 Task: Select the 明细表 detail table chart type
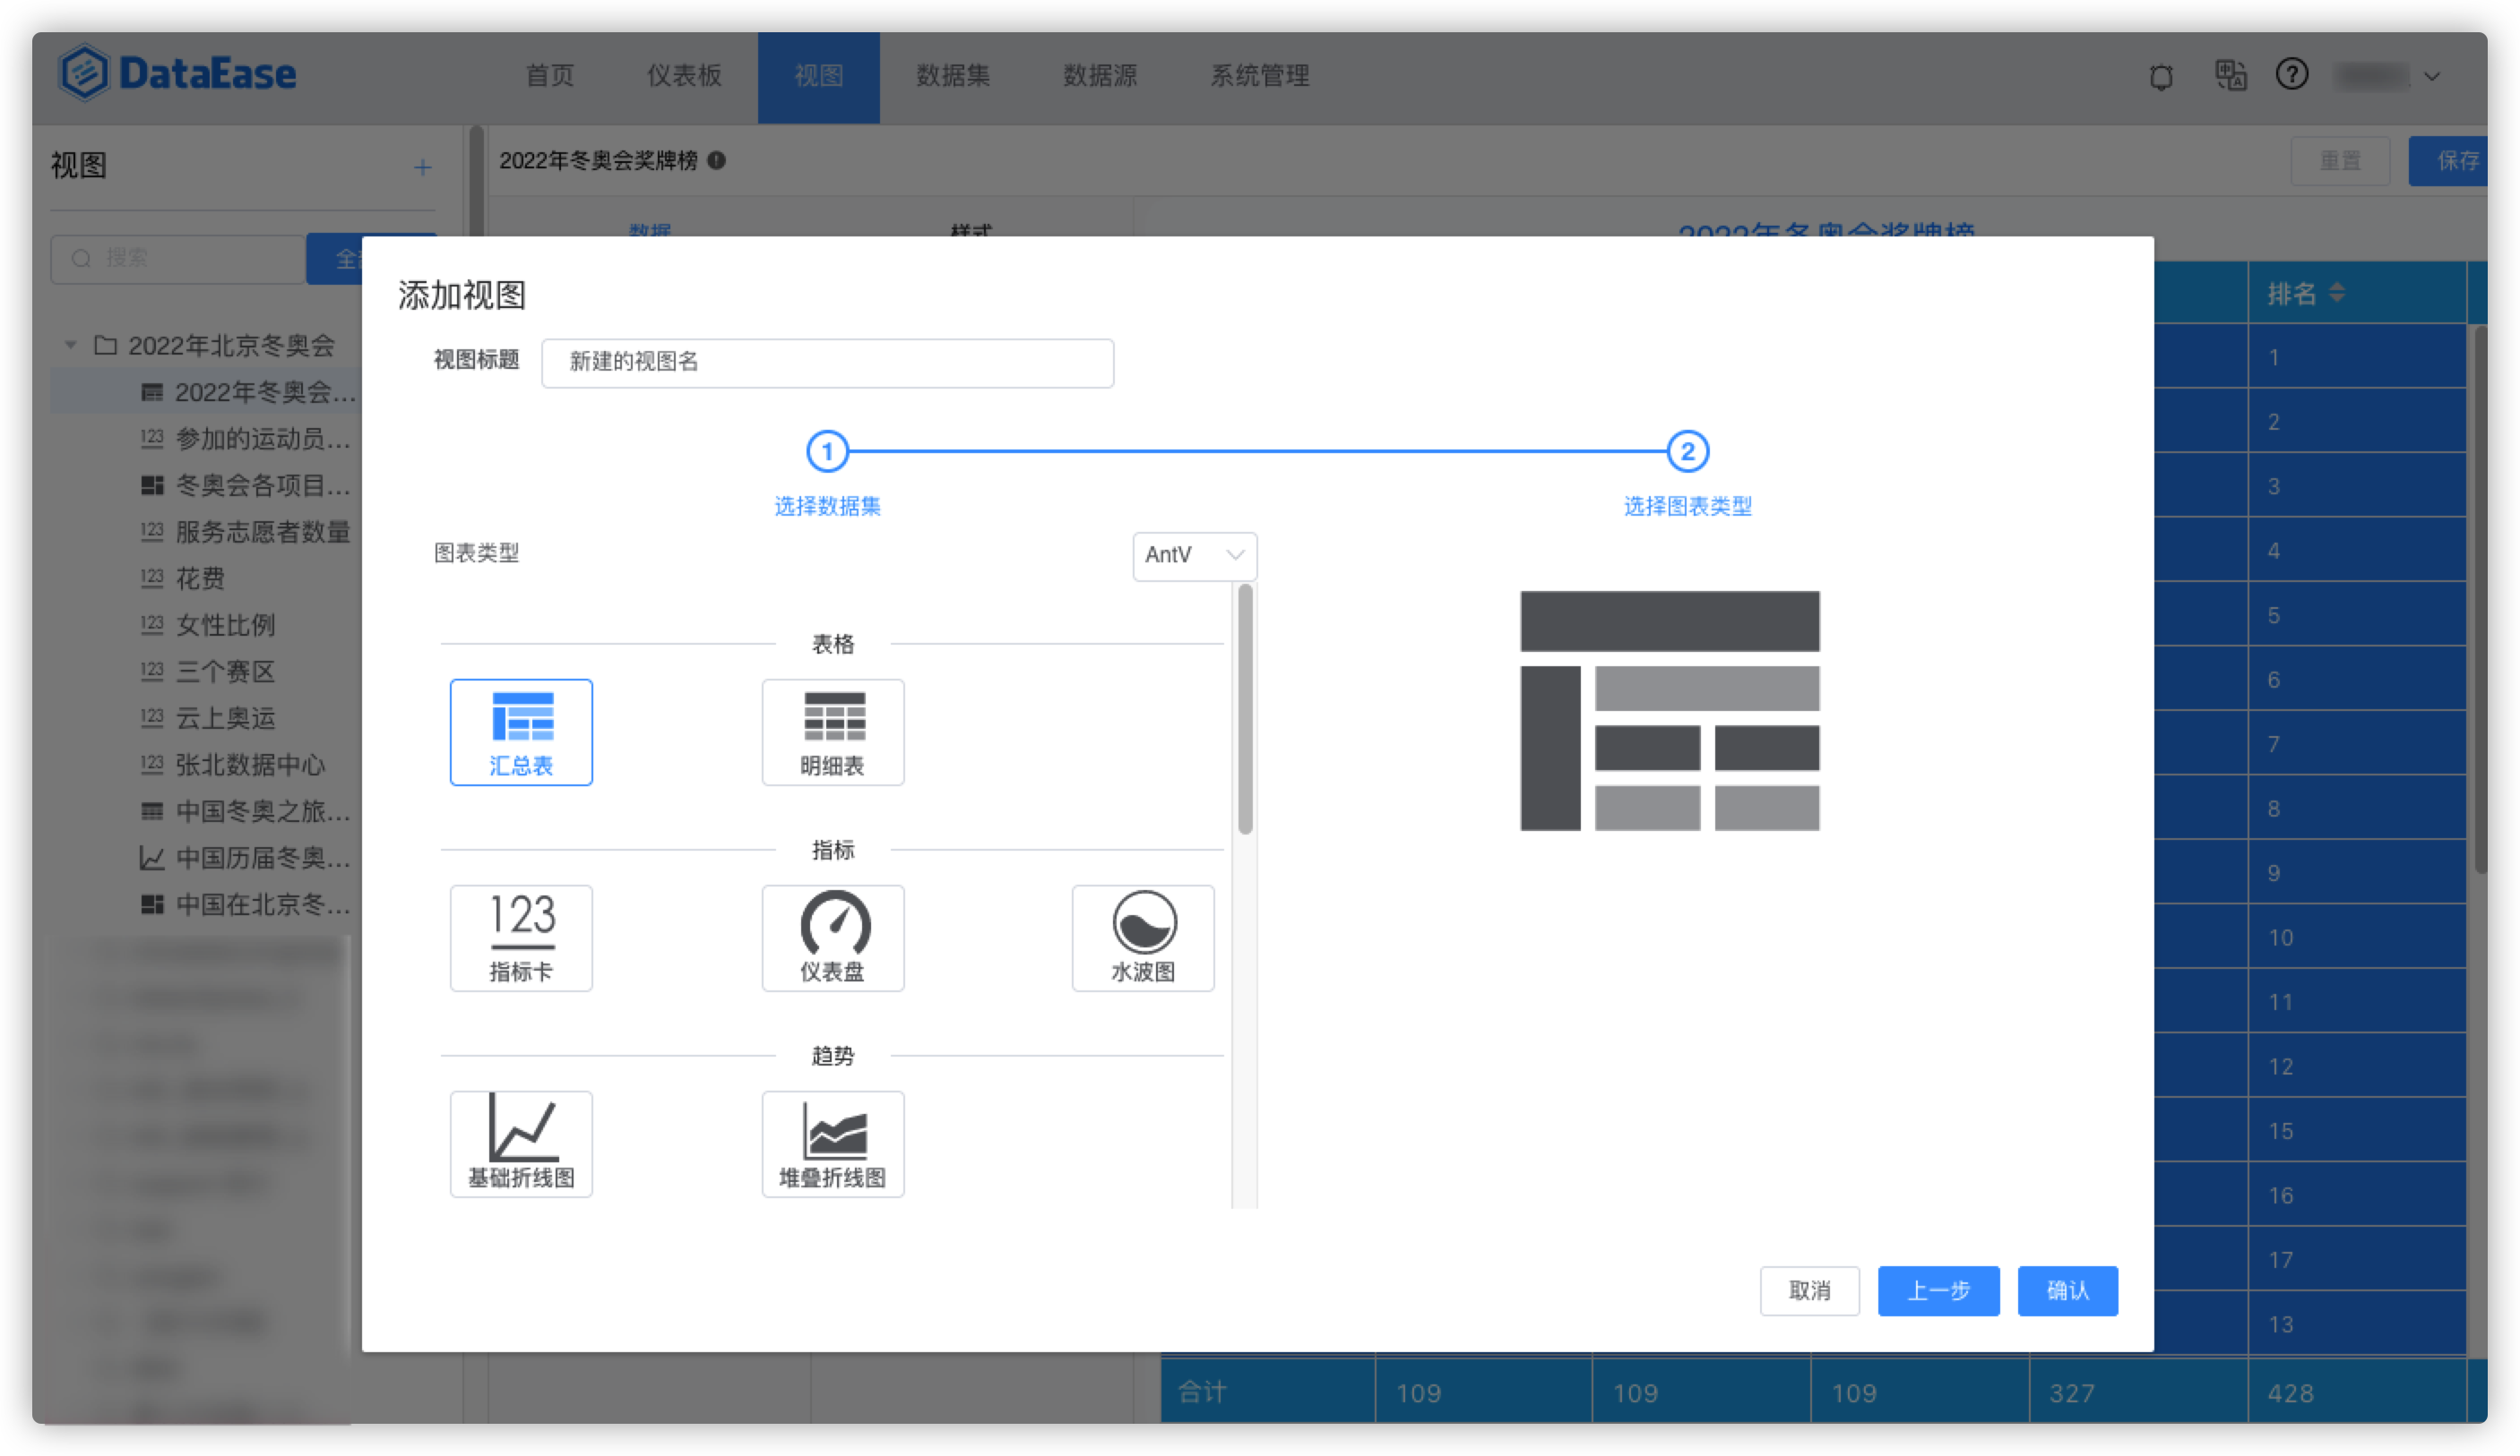pos(833,732)
